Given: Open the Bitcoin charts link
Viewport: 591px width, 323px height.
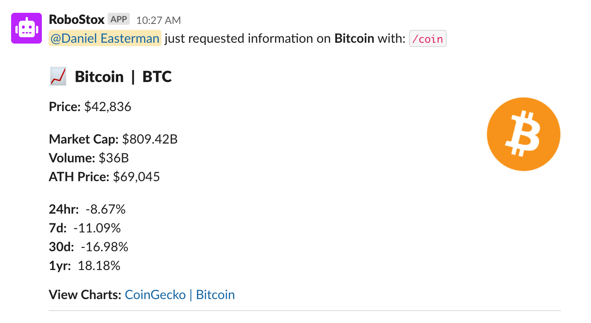Looking at the screenshot, I should coord(215,294).
